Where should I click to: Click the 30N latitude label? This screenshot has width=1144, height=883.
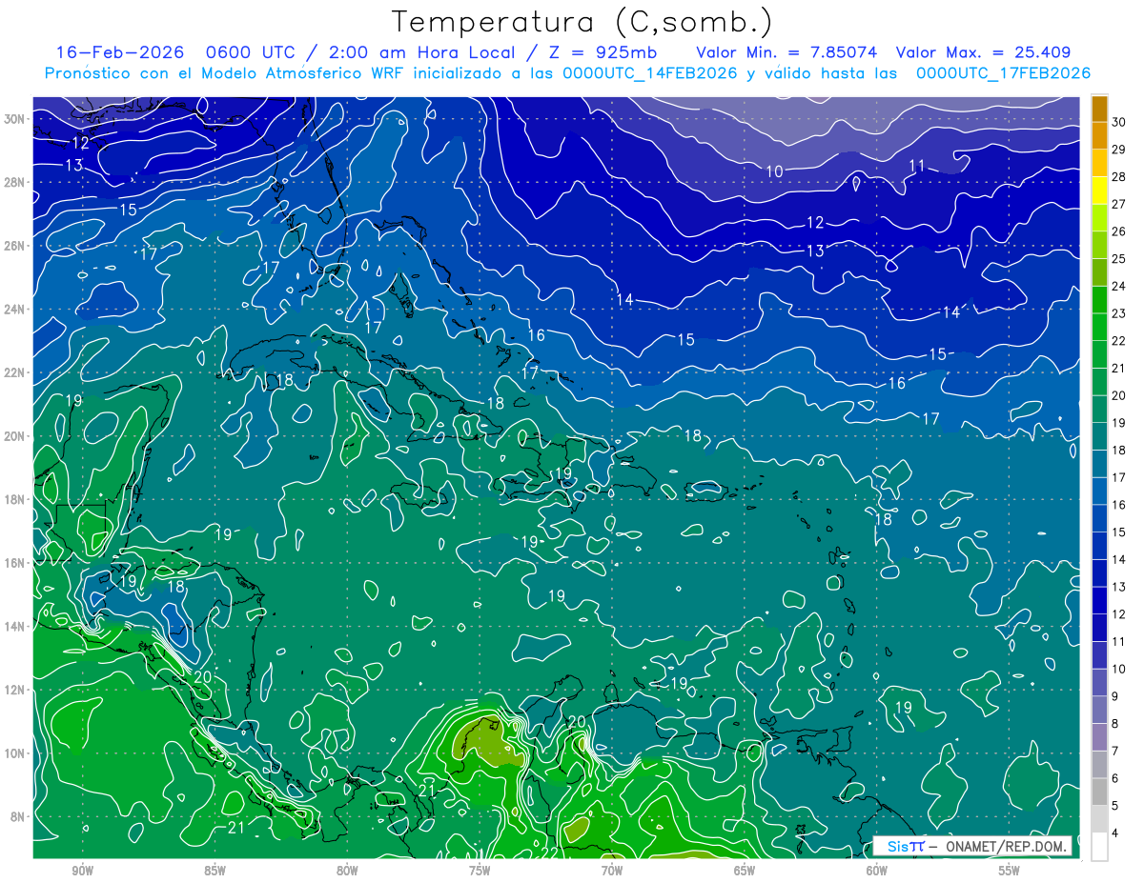[x=14, y=119]
